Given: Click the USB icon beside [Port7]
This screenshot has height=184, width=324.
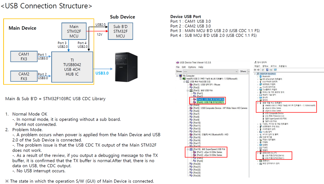Looking at the screenshot, I should pos(191,114).
